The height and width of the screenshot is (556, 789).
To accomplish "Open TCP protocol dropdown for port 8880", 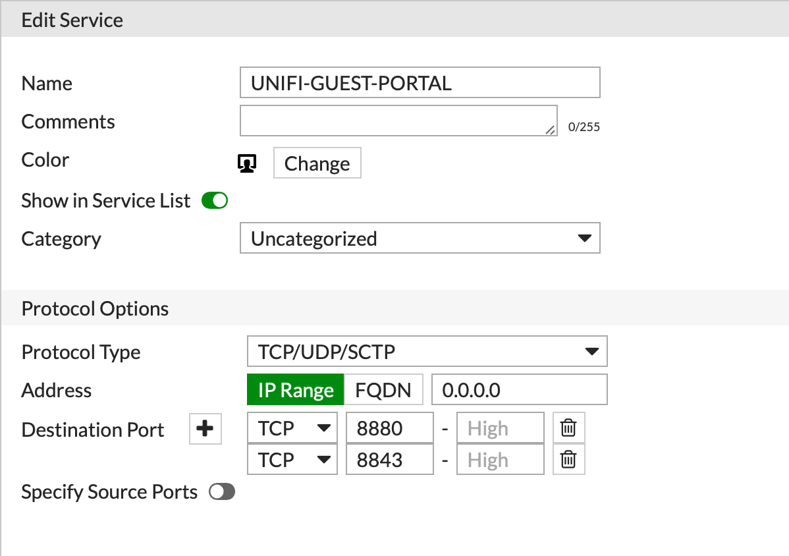I will pyautogui.click(x=292, y=428).
